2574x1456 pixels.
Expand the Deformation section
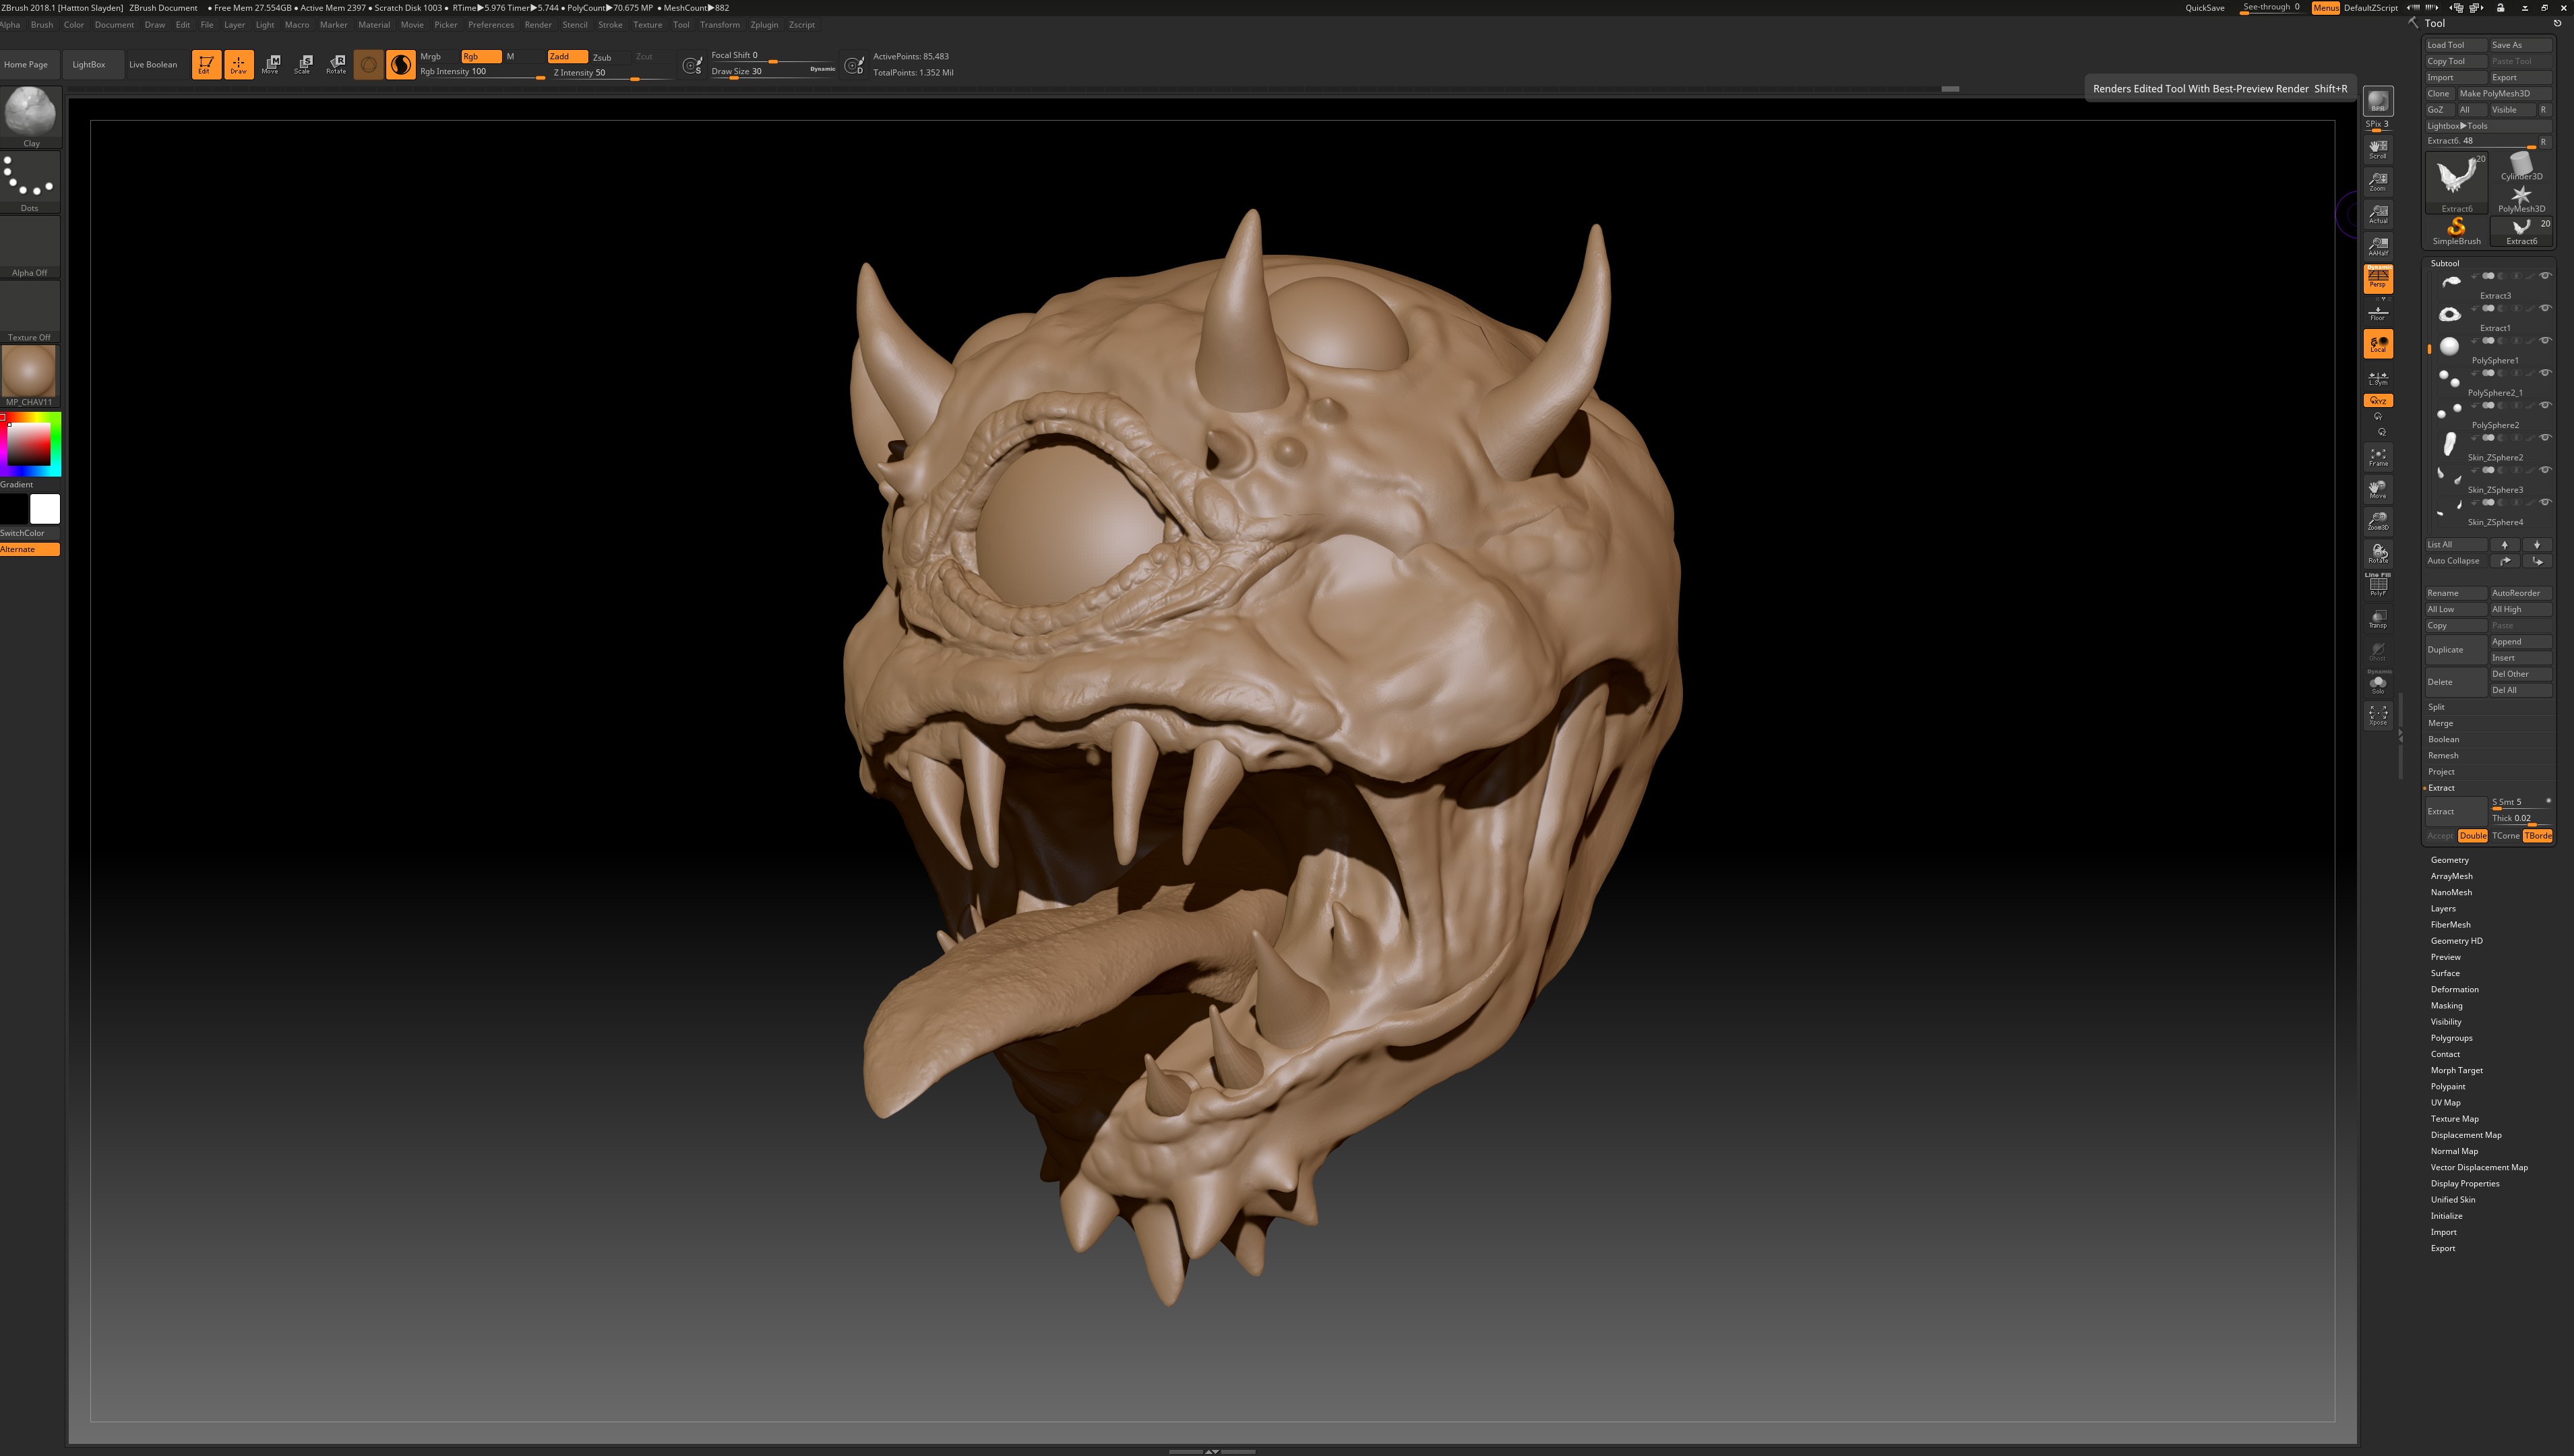pos(2454,989)
